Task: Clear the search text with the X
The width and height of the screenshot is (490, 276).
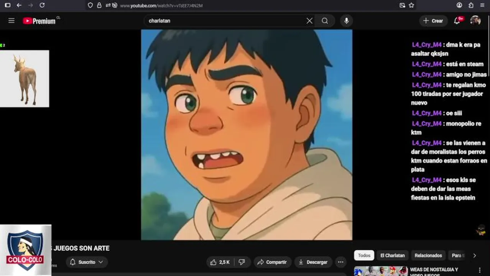Action: click(x=309, y=21)
